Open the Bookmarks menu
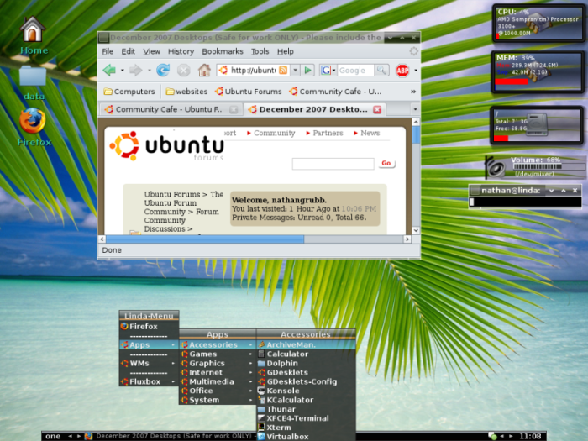This screenshot has height=441, width=588. pyautogui.click(x=223, y=51)
